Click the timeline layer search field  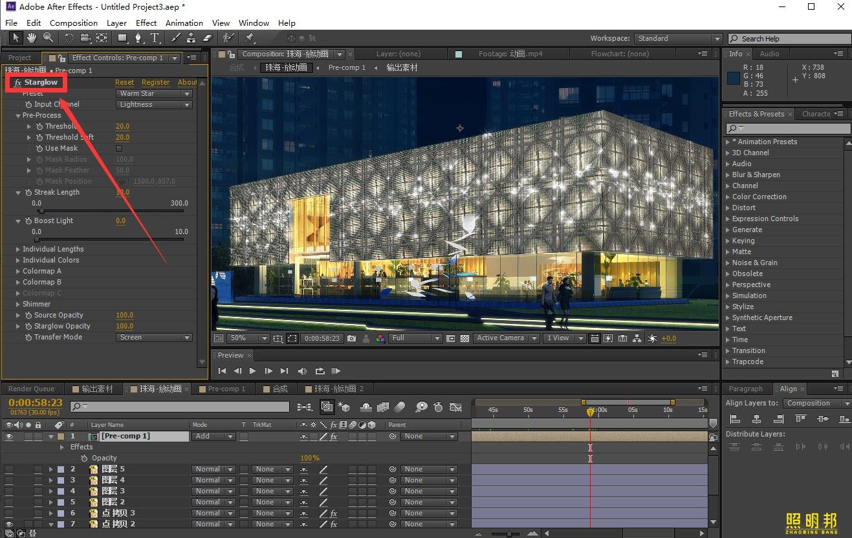[x=180, y=407]
